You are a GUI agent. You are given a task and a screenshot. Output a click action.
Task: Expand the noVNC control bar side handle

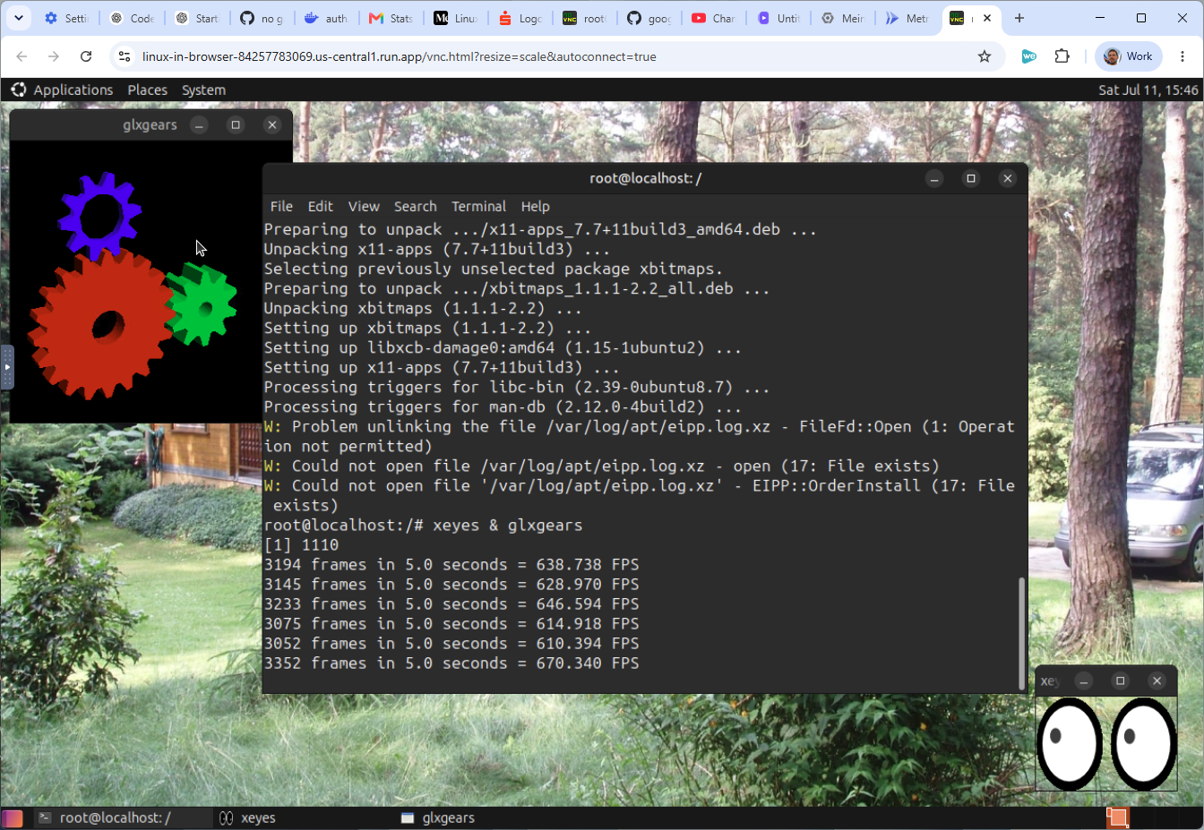click(x=6, y=367)
